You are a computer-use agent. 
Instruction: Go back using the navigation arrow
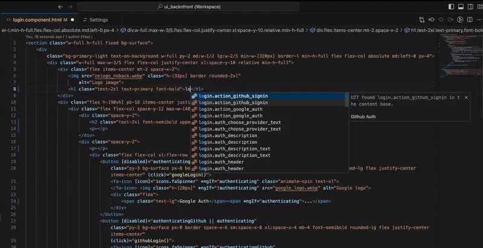click(61, 7)
